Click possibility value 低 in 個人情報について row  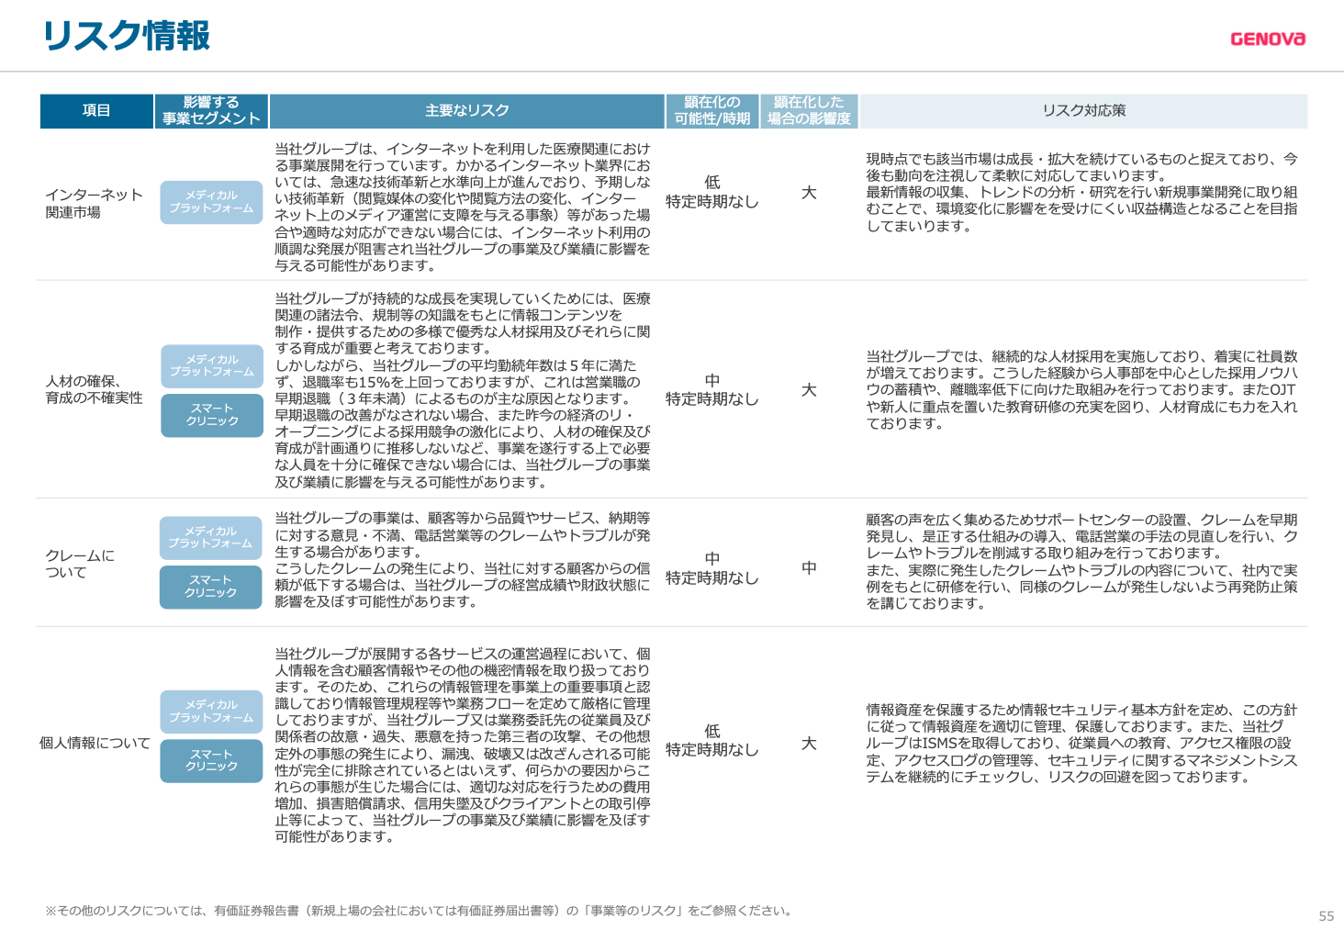tap(712, 731)
